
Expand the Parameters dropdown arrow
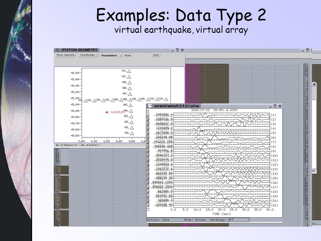coord(120,56)
